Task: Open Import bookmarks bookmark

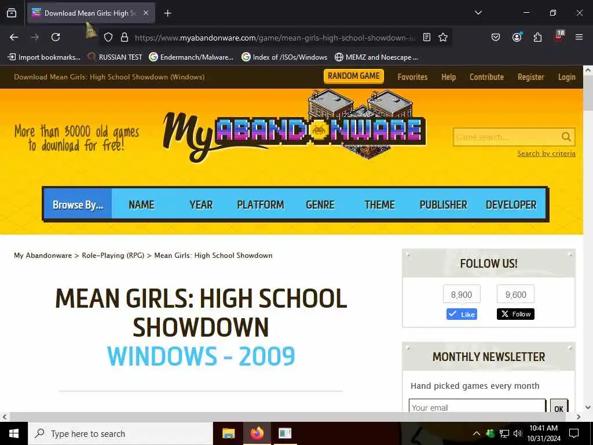Action: point(44,57)
